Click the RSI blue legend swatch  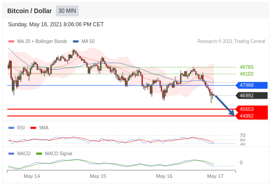[11, 128]
